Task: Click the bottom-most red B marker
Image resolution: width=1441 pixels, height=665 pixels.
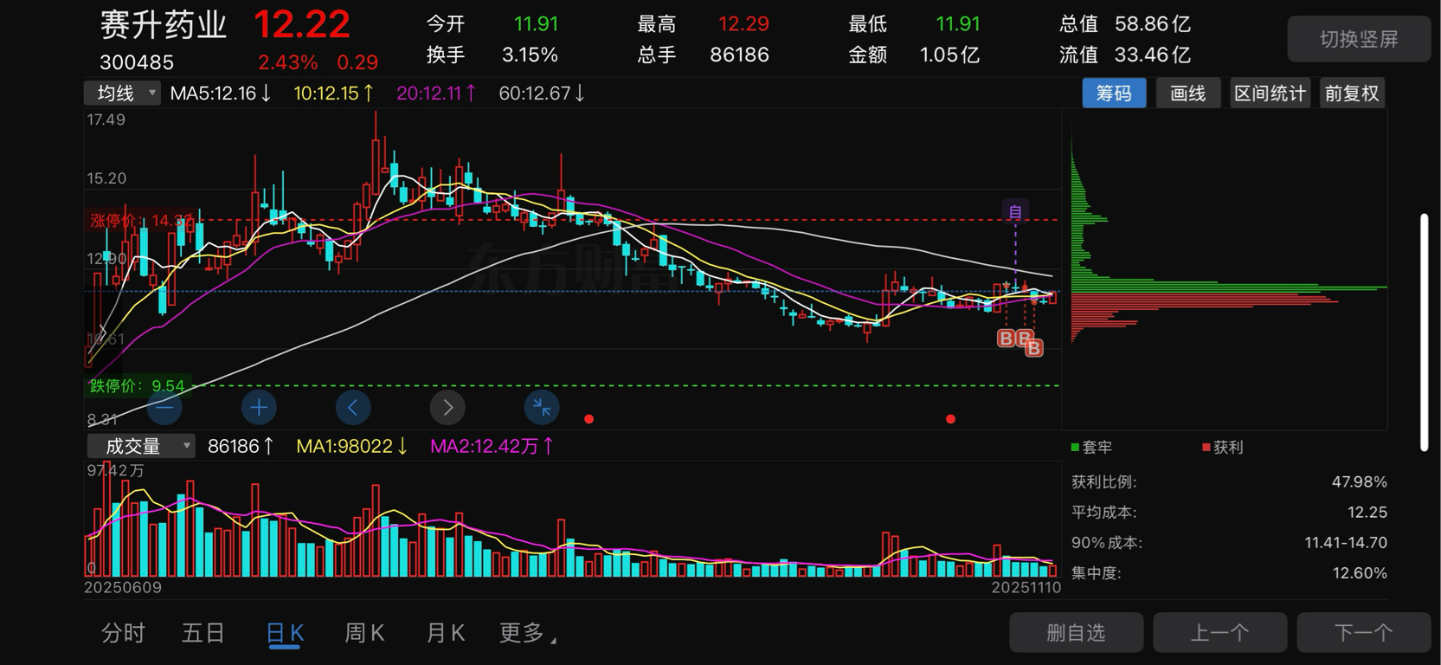Action: pyautogui.click(x=1034, y=348)
